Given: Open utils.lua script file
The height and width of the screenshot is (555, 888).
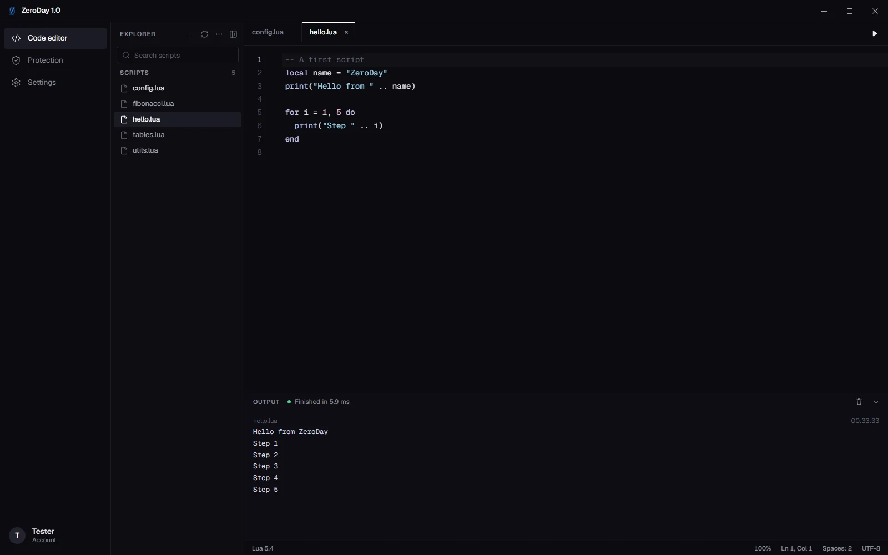Looking at the screenshot, I should 178,150.
